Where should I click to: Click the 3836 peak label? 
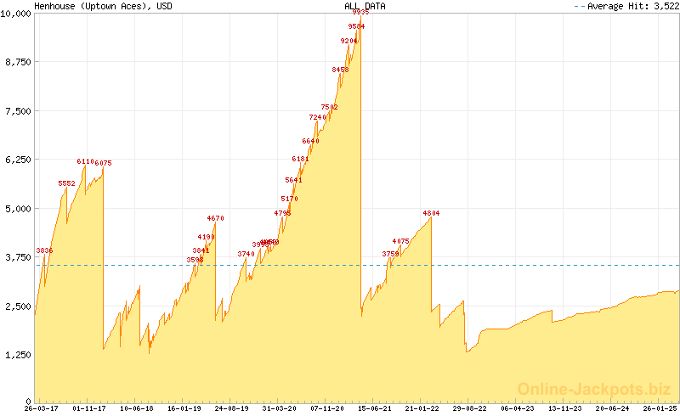click(x=44, y=250)
